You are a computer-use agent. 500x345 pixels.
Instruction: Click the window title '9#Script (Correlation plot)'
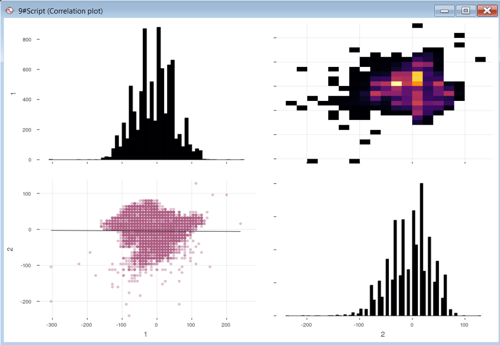click(x=60, y=11)
